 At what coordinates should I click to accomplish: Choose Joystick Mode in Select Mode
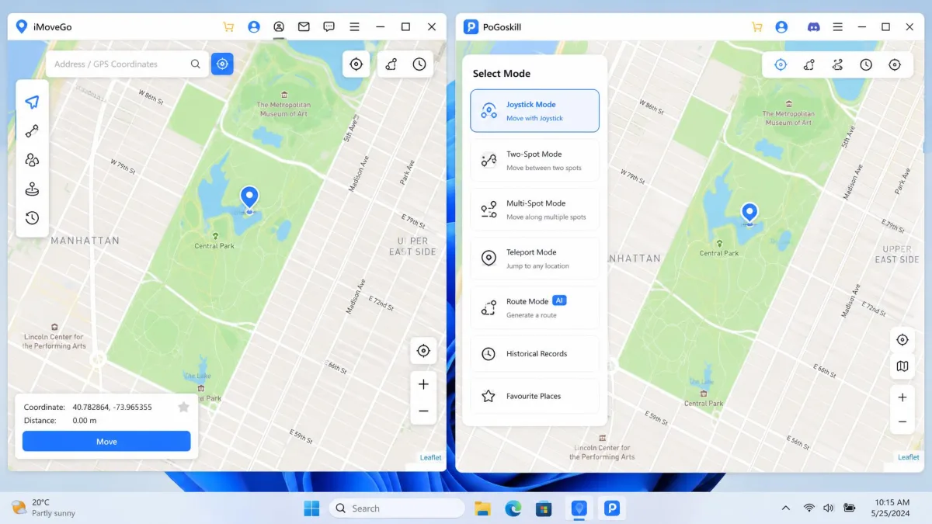click(x=534, y=111)
